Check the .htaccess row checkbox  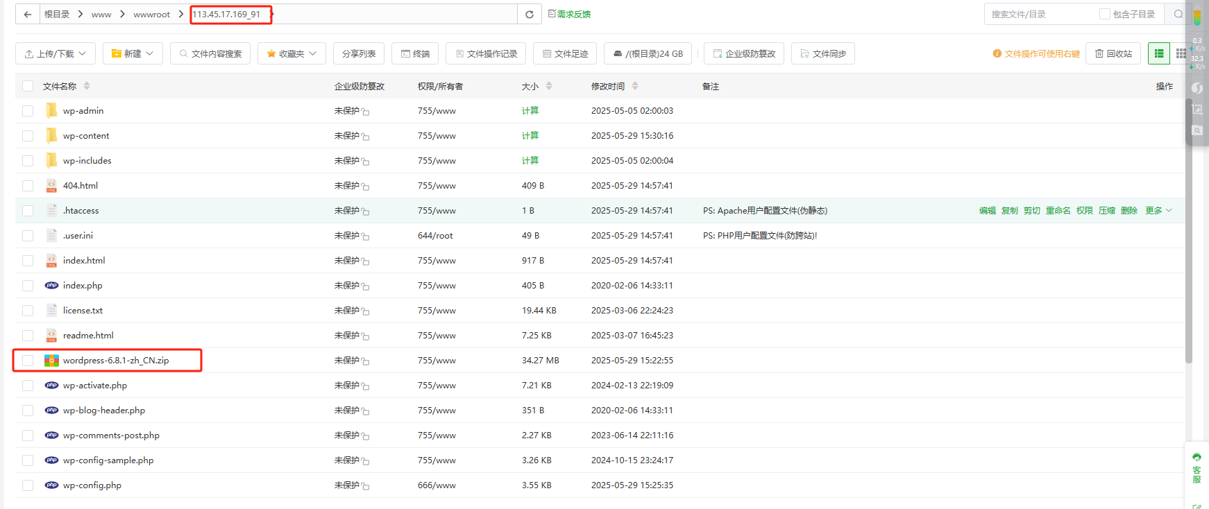(28, 211)
